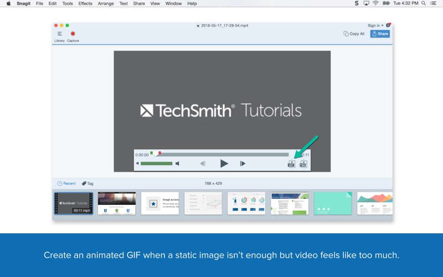Step forward one frame in the video
The height and width of the screenshot is (277, 443).
coord(243,163)
